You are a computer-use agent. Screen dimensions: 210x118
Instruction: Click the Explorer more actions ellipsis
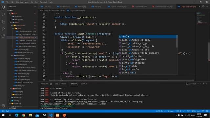point(35,7)
